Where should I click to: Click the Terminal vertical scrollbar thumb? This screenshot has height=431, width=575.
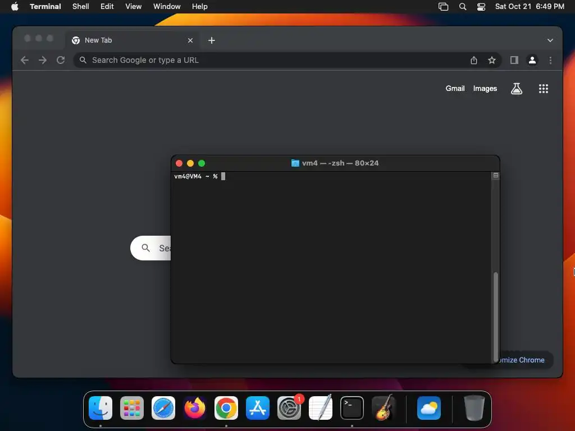[x=496, y=317]
